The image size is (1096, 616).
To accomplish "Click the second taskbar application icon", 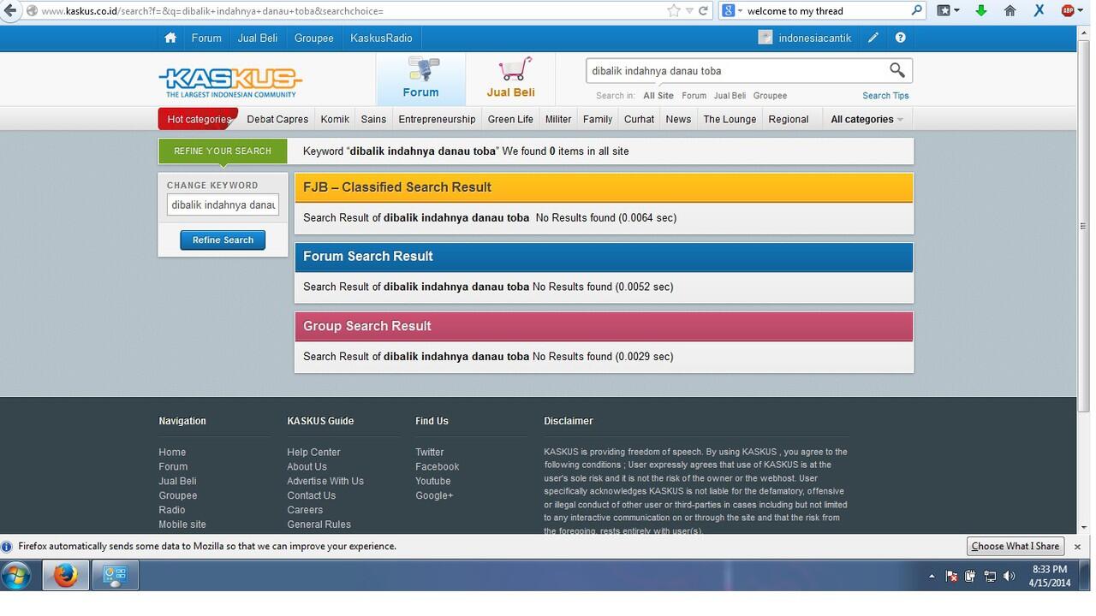I will [x=115, y=575].
